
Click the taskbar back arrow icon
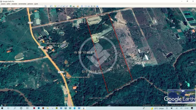(x=8, y=108)
